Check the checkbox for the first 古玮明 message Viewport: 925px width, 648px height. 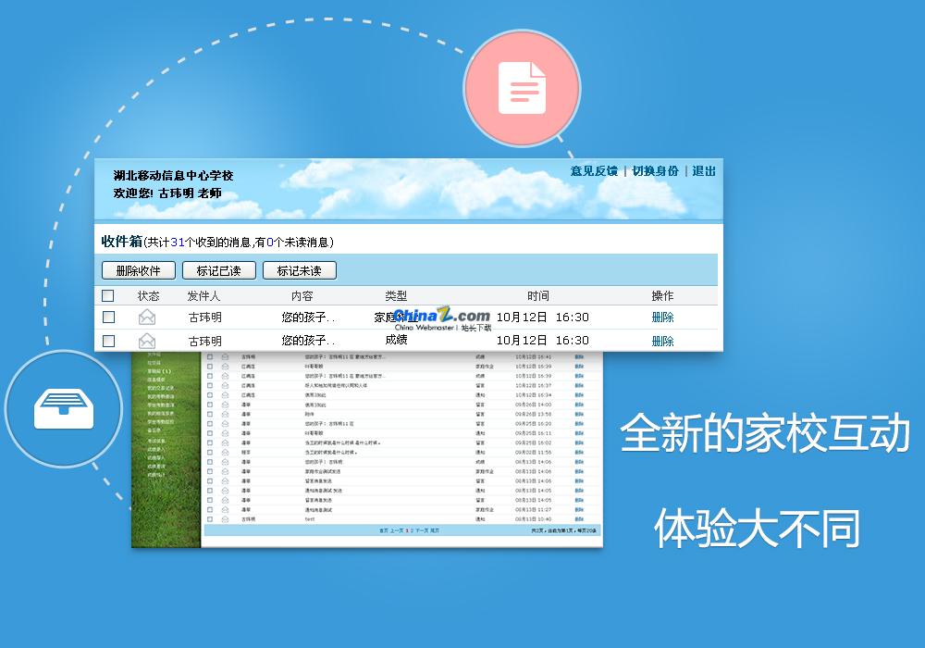click(107, 317)
